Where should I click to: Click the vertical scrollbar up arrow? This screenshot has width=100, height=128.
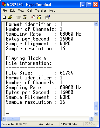96,24
